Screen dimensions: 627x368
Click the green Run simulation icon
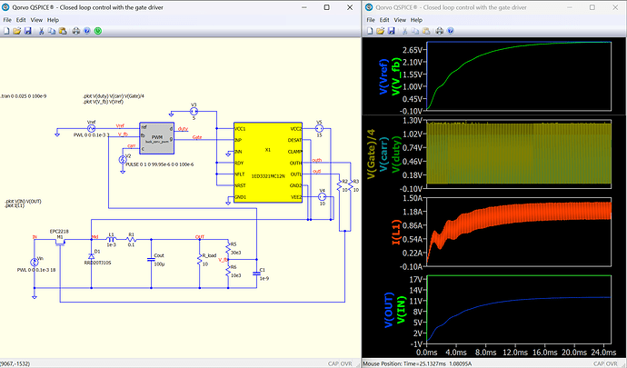click(98, 31)
